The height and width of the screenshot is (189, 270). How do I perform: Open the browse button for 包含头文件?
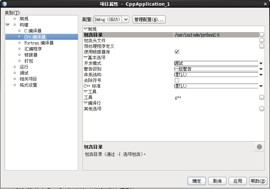coord(262,40)
